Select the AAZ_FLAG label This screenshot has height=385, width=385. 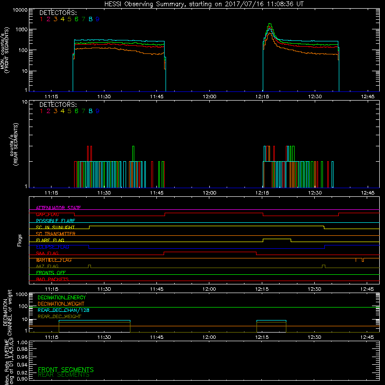47,266
